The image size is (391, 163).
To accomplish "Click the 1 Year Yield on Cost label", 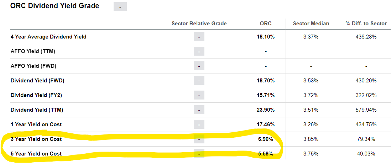I will 36,124.
